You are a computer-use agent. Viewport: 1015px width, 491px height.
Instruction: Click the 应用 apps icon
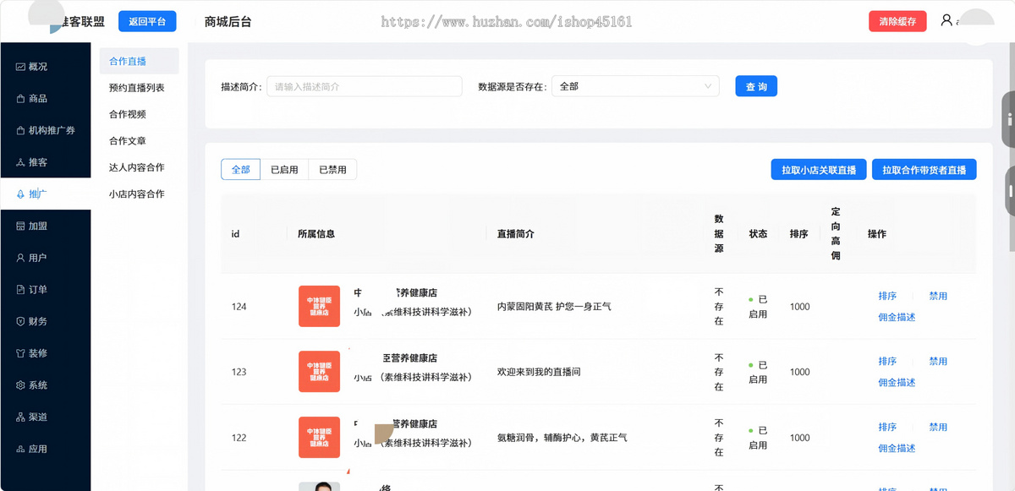click(20, 449)
